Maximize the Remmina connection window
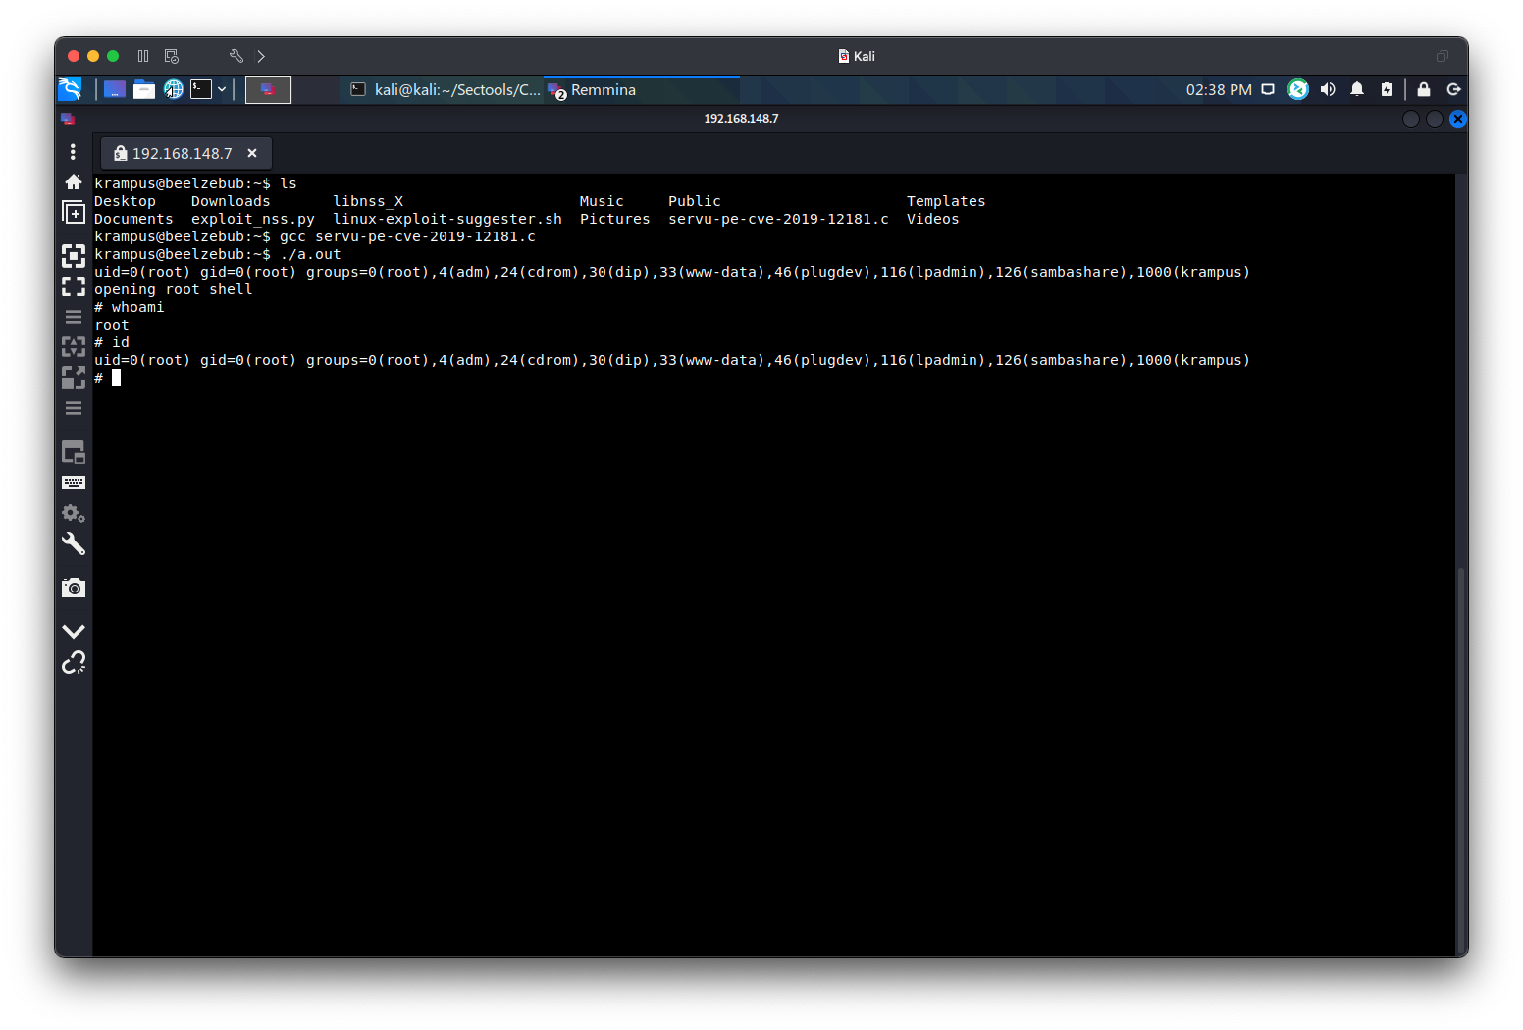This screenshot has width=1523, height=1030. point(1435,119)
